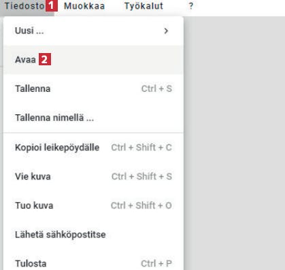Viewport: 285px width, 270px height.
Task: Open the Työkalut menu
Action: pyautogui.click(x=144, y=6)
